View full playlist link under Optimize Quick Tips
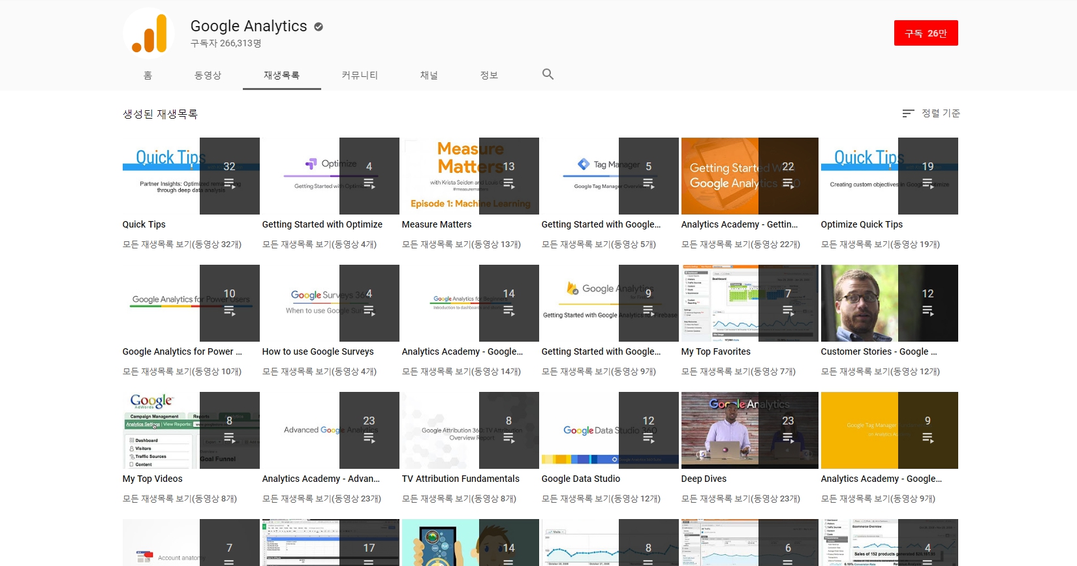The image size is (1077, 566). (881, 245)
